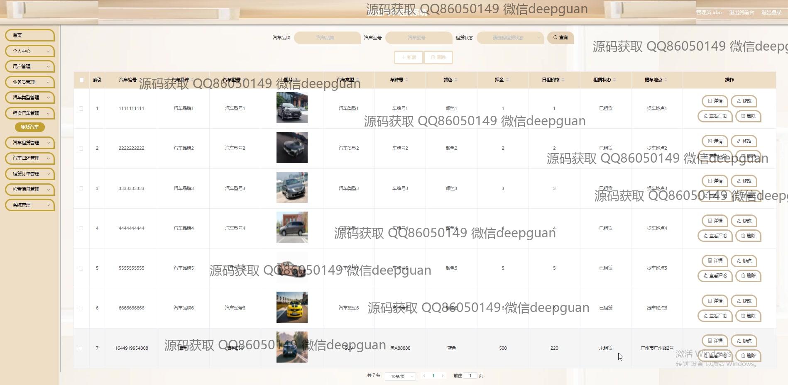788x385 pixels.
Task: Delete row 6 using 删除 button
Action: [748, 316]
